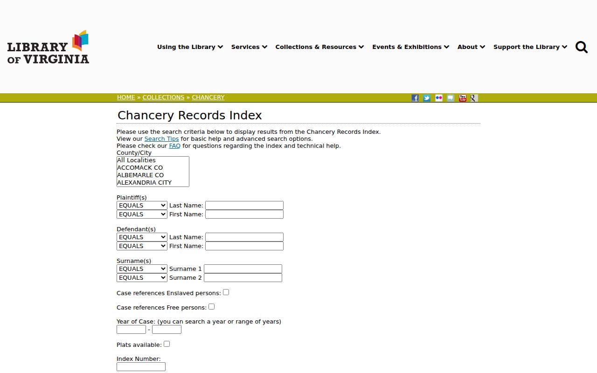Screen dimensions: 597x373
Task: Select ALBEMARLE CO in the locality list
Action: [153, 175]
